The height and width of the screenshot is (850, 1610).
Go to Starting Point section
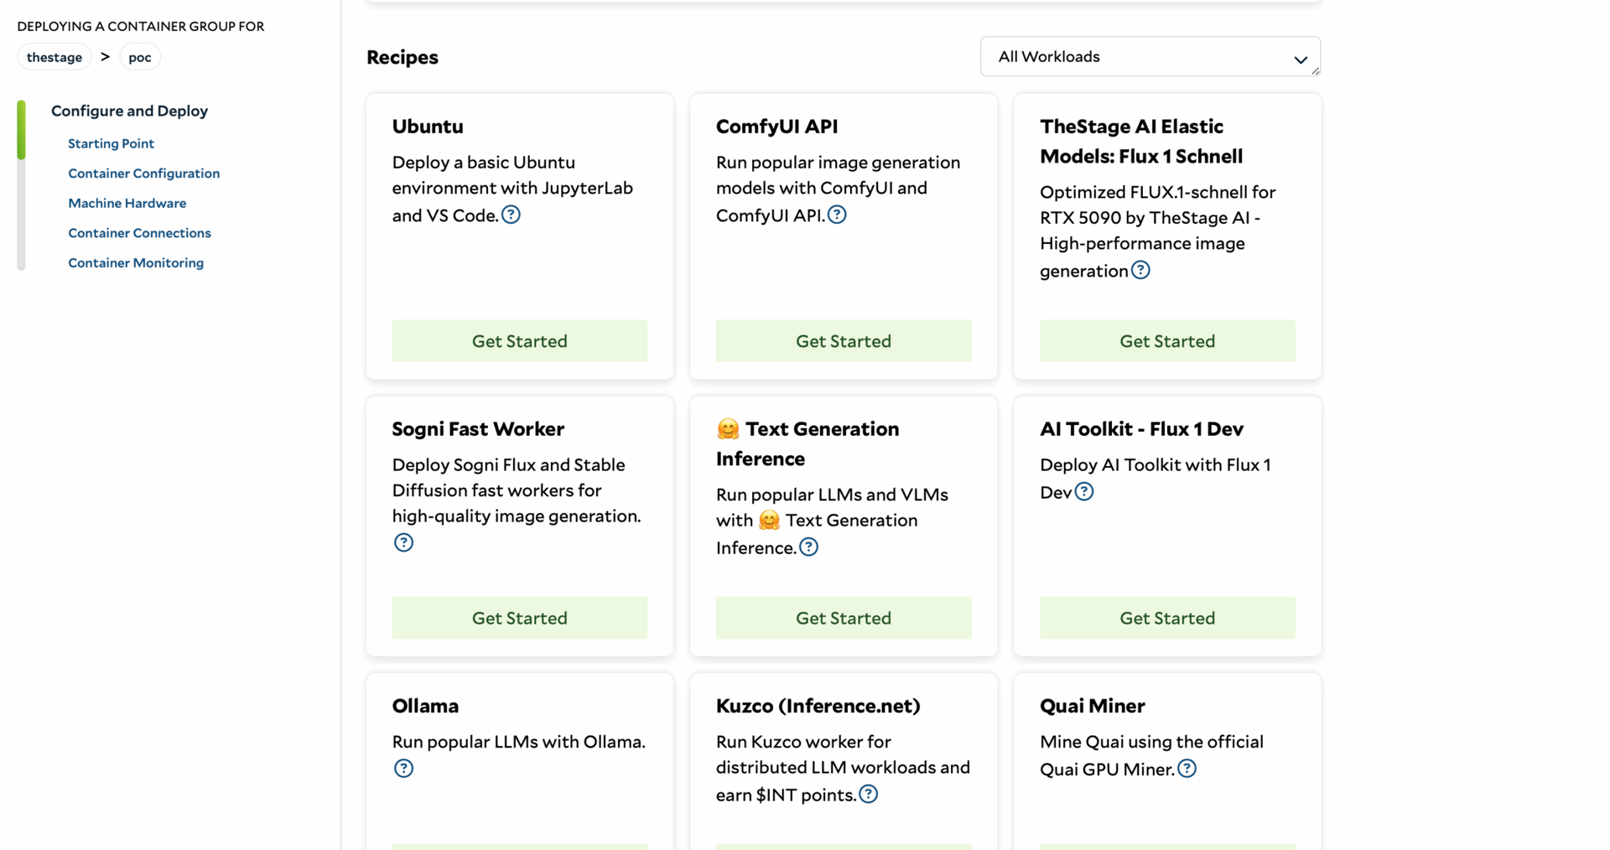111,143
